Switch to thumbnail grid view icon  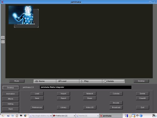point(3,37)
